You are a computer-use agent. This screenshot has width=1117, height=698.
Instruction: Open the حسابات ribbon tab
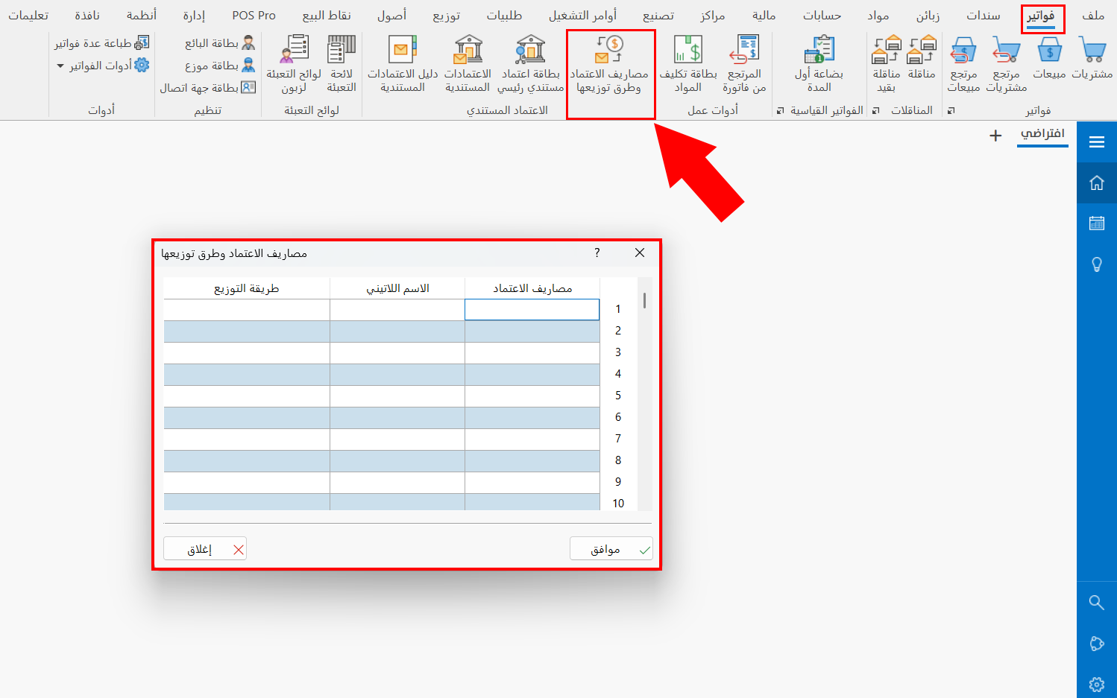coord(822,15)
